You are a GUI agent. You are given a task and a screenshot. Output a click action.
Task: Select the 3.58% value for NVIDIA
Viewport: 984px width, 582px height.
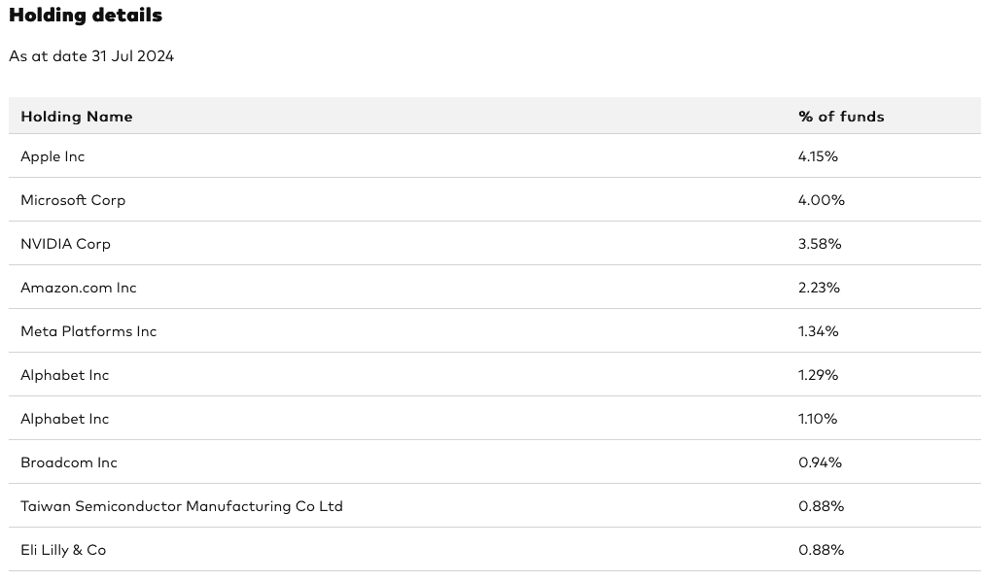pos(820,244)
